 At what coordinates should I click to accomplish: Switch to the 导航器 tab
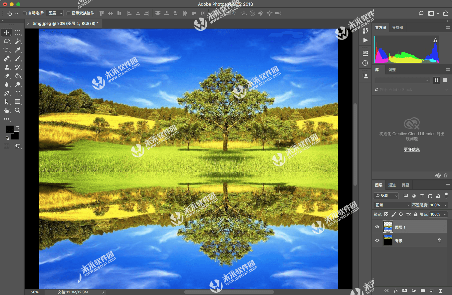[x=397, y=28]
